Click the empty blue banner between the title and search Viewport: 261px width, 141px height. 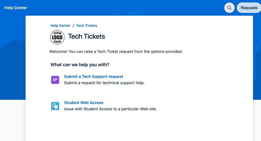(x=125, y=8)
